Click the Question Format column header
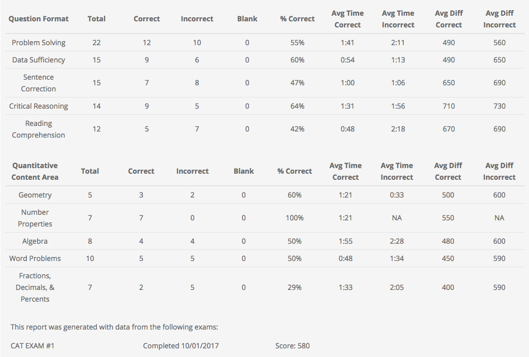 [39, 19]
